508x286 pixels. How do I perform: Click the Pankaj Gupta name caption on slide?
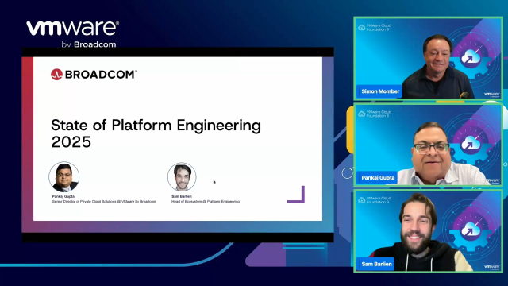tap(63, 196)
